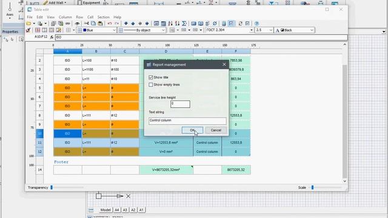Click the red grid borders icon on second toolbar row

pyautogui.click(x=38, y=30)
